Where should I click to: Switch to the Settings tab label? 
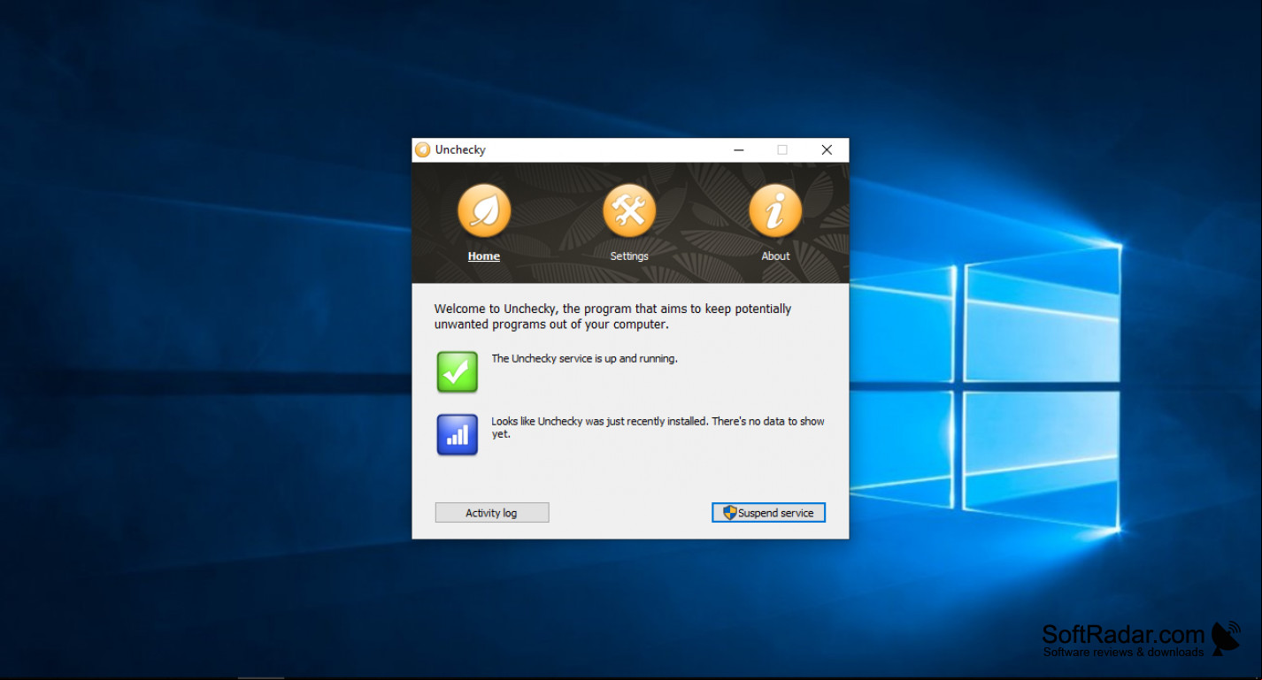[x=629, y=256]
